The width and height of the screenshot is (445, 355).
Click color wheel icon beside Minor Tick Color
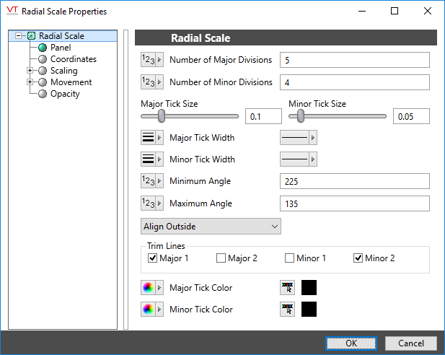pyautogui.click(x=148, y=310)
